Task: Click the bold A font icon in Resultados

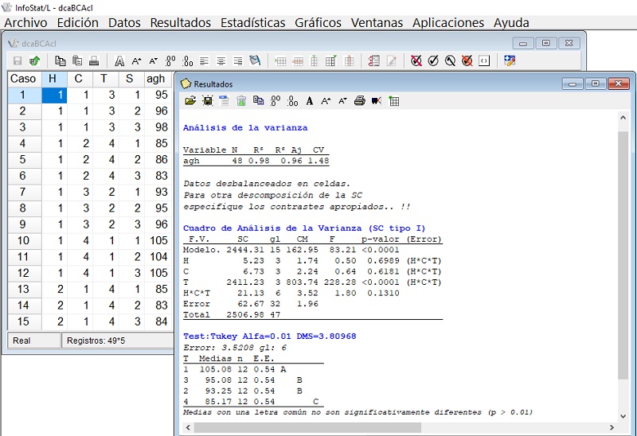Action: (310, 101)
